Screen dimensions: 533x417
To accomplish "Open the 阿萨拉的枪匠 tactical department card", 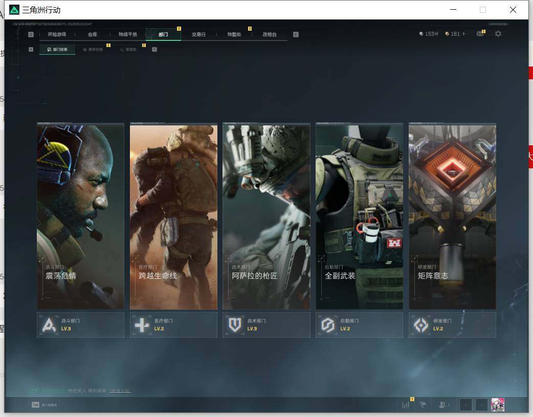I will click(x=266, y=216).
